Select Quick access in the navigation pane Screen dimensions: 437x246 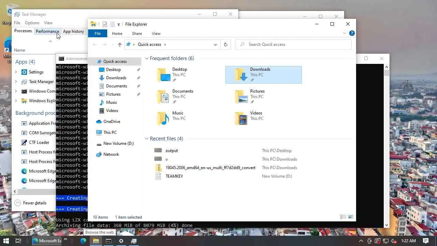tap(115, 61)
